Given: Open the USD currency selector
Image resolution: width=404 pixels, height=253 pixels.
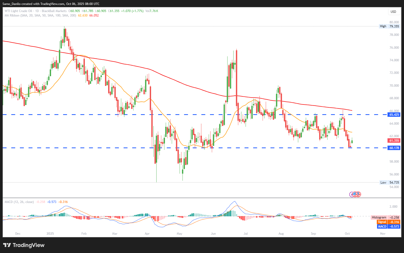Looking at the screenshot, I should click(x=393, y=12).
